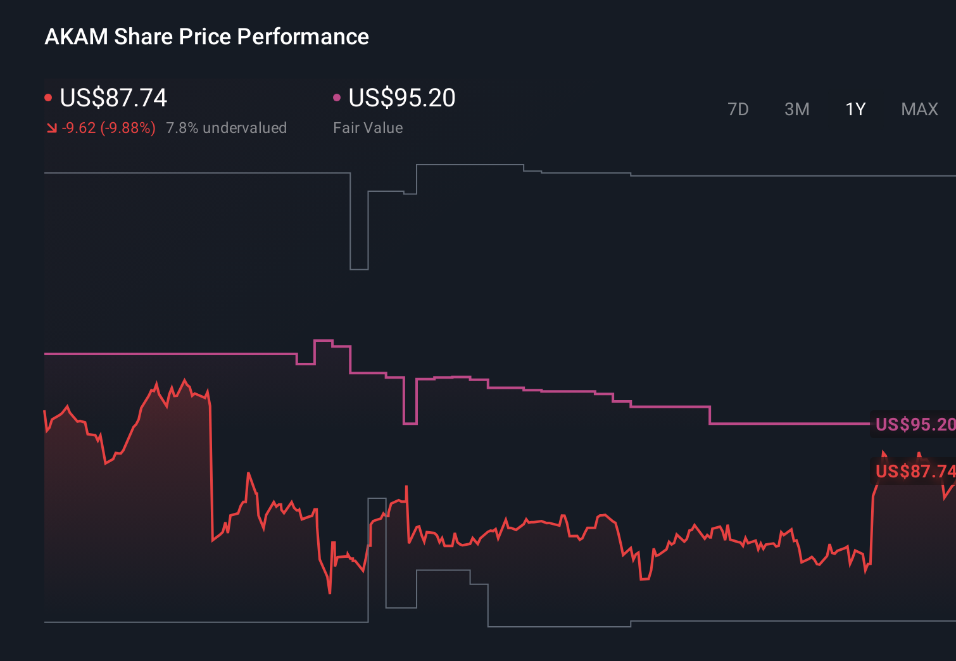Image resolution: width=956 pixels, height=661 pixels.
Task: Click the pink Fair Value legend dot
Action: click(x=337, y=97)
